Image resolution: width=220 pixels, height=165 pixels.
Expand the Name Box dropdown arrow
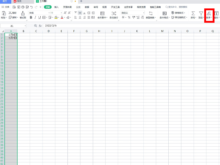pyautogui.click(x=25, y=26)
